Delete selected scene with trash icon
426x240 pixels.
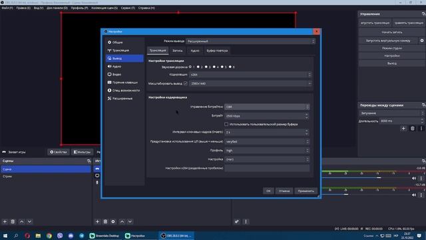[13, 221]
